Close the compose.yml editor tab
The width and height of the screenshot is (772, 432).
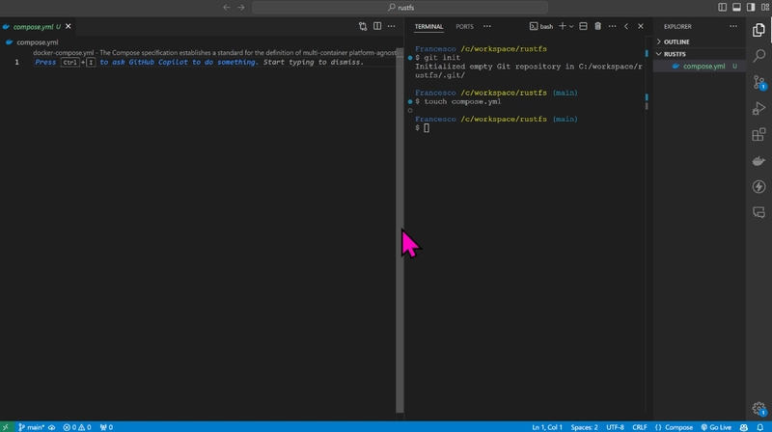pos(69,27)
